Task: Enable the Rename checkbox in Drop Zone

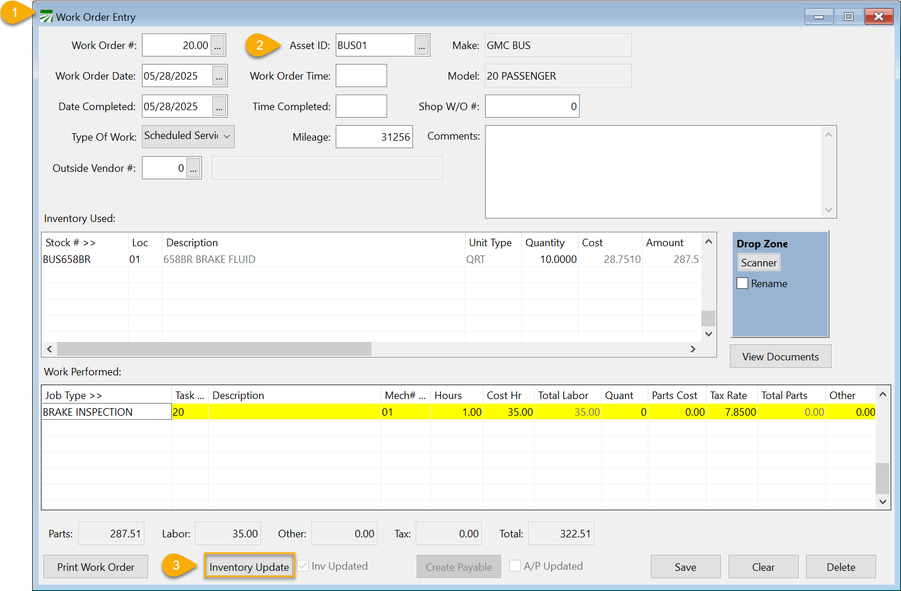Action: [x=743, y=284]
